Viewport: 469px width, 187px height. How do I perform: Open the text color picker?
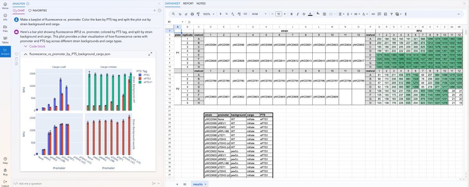[x=310, y=14]
